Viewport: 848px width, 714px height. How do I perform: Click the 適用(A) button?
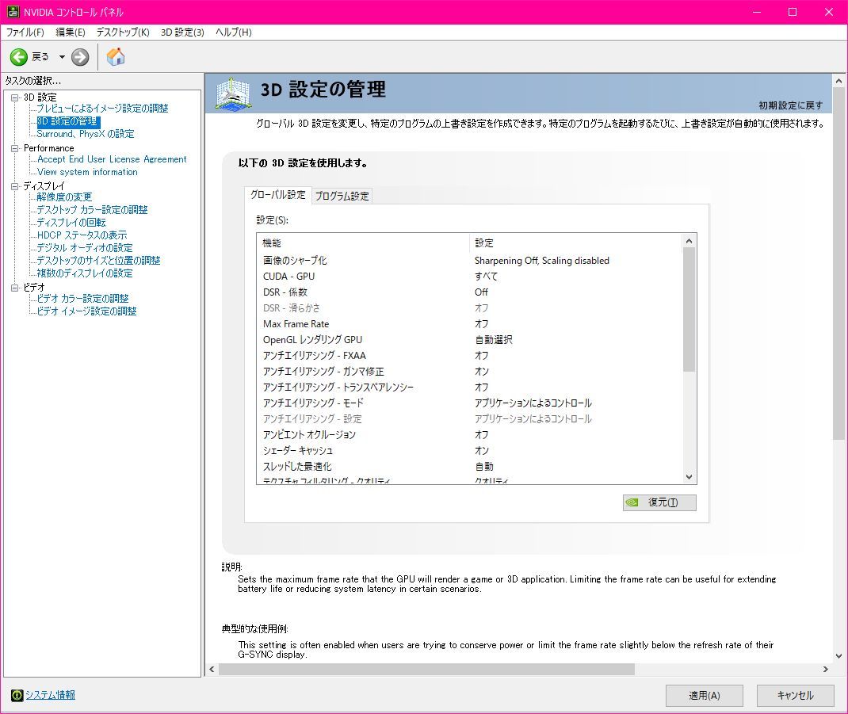tap(704, 696)
